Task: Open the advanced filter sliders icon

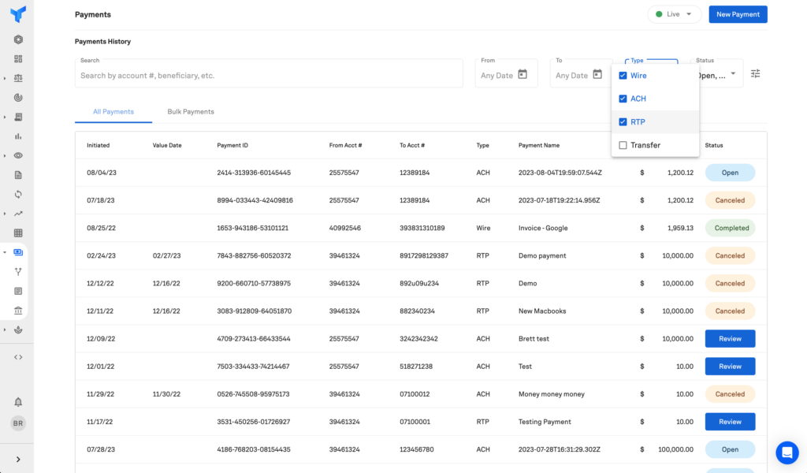Action: [x=756, y=73]
